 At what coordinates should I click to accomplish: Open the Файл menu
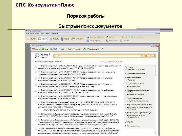[27, 33]
